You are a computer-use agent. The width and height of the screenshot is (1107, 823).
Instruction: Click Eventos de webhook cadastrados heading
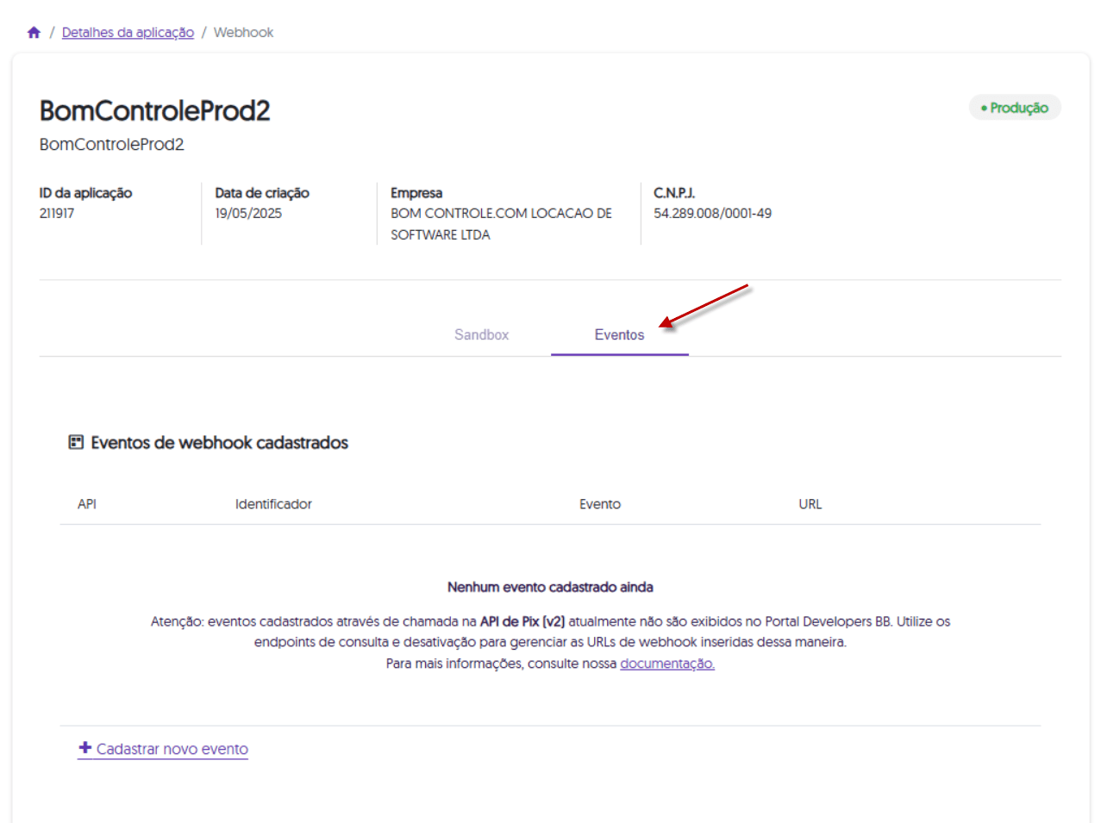coord(219,443)
